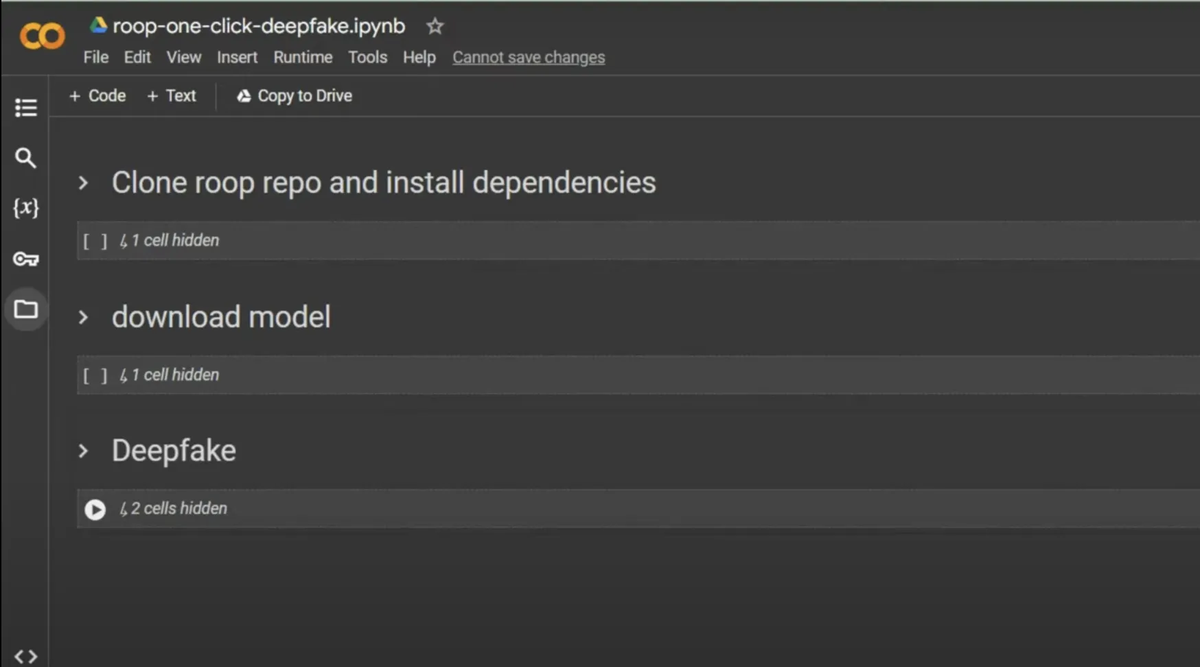Open the Variables inspector panel
This screenshot has width=1200, height=667.
pos(25,208)
